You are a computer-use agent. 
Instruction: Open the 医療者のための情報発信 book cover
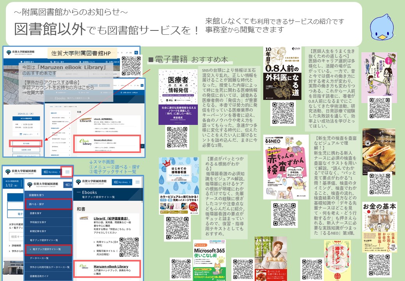point(178,97)
